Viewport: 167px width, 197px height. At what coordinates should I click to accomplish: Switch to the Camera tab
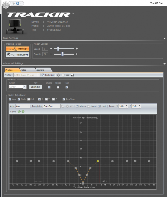(x=43, y=70)
